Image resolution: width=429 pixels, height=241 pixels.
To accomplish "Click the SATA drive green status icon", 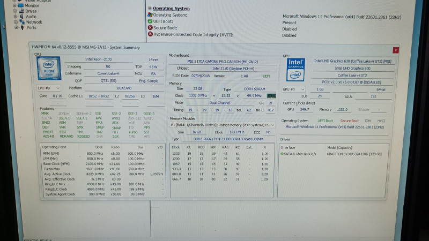I will 282,154.
